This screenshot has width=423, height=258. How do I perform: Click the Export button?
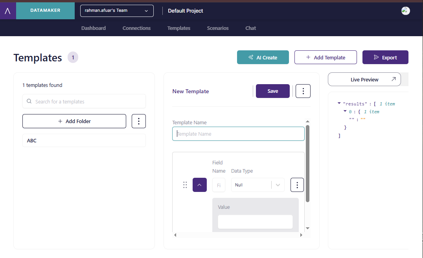385,57
